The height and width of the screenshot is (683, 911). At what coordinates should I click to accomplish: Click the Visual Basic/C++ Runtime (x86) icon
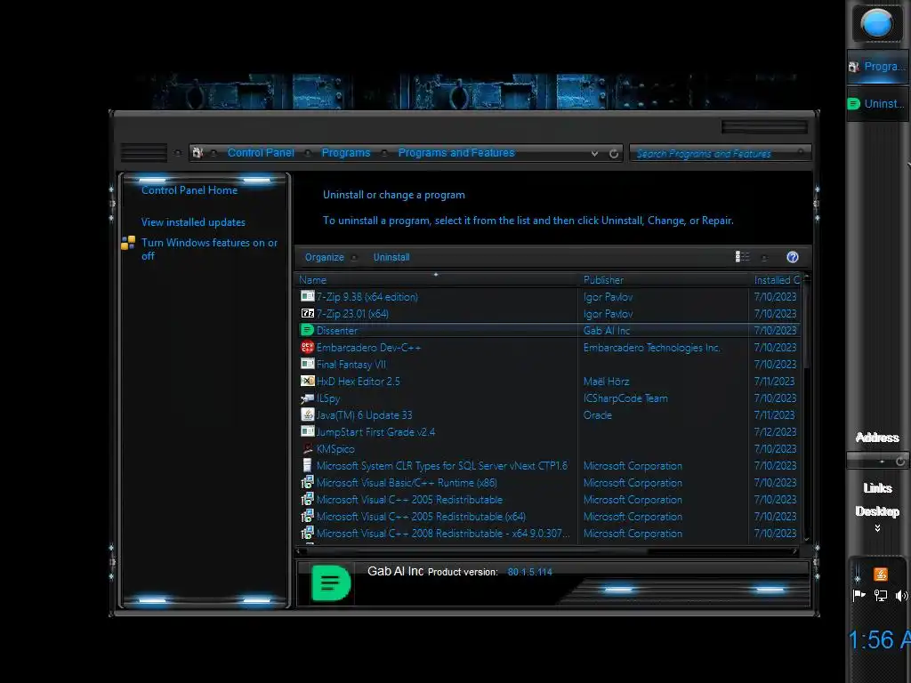(x=307, y=482)
